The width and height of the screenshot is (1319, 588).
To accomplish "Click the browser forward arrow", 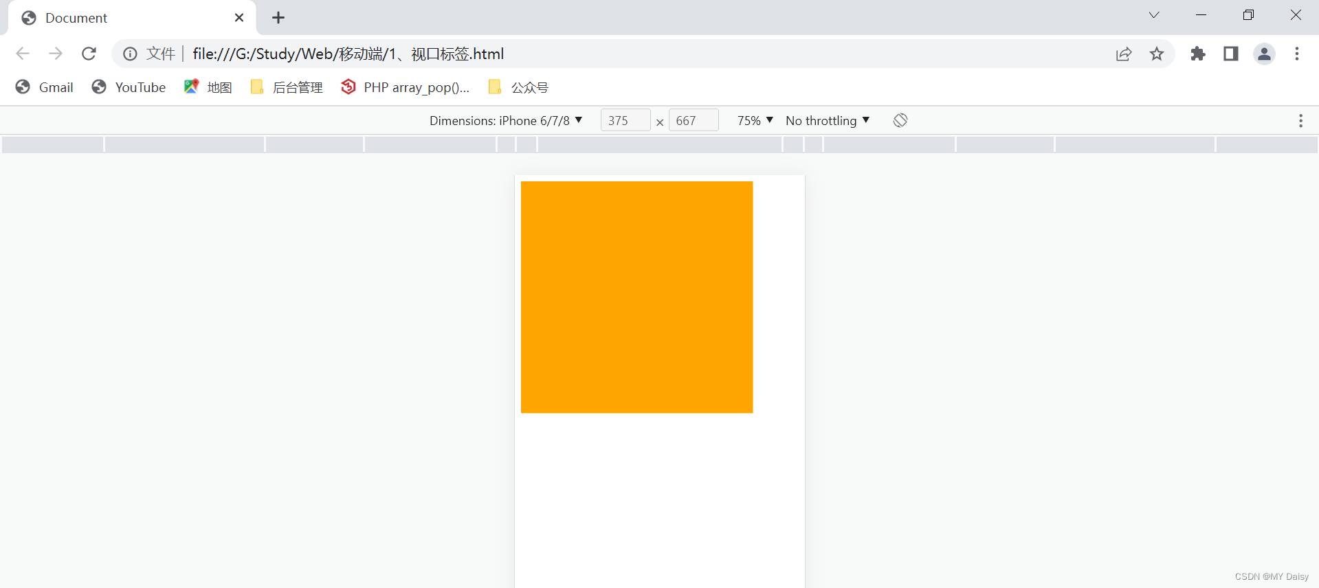I will [x=56, y=54].
